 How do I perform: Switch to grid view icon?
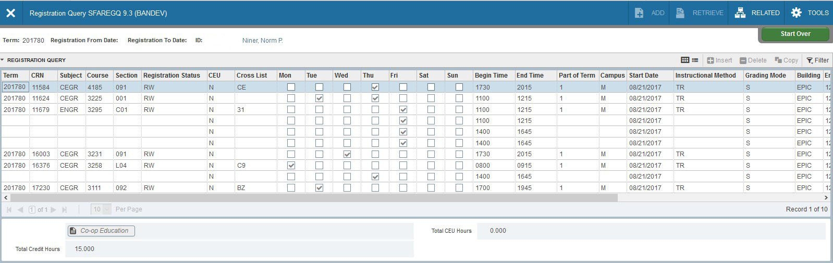pyautogui.click(x=685, y=60)
